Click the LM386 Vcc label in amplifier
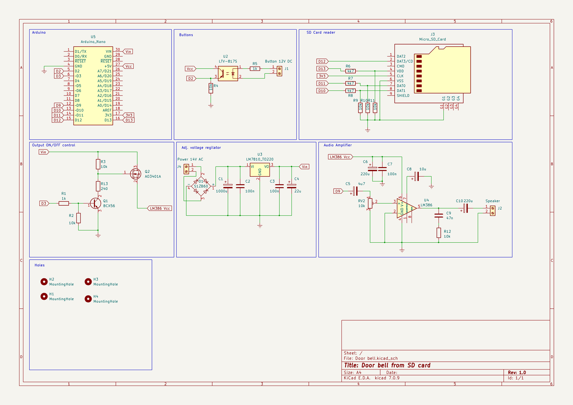The image size is (573, 405). click(340, 157)
